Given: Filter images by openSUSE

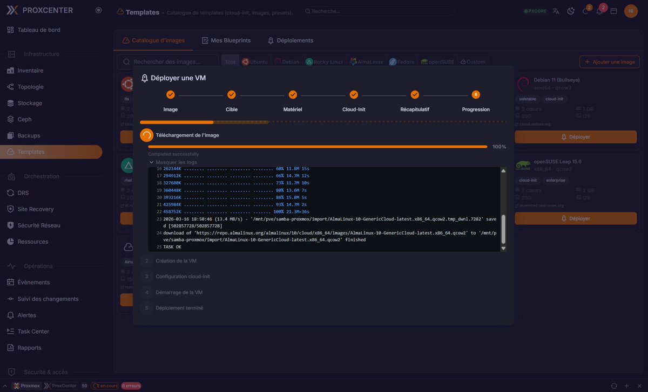Looking at the screenshot, I should [x=438, y=62].
